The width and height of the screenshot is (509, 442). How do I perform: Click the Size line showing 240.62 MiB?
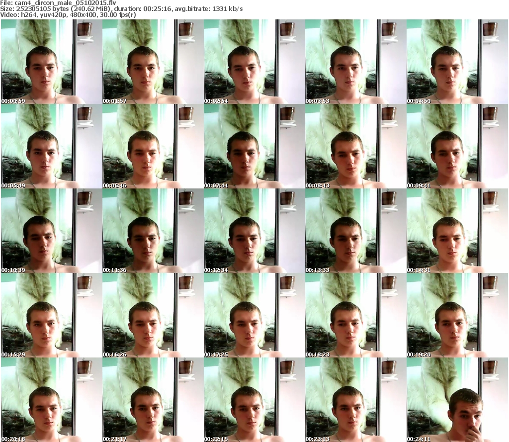[x=121, y=9]
